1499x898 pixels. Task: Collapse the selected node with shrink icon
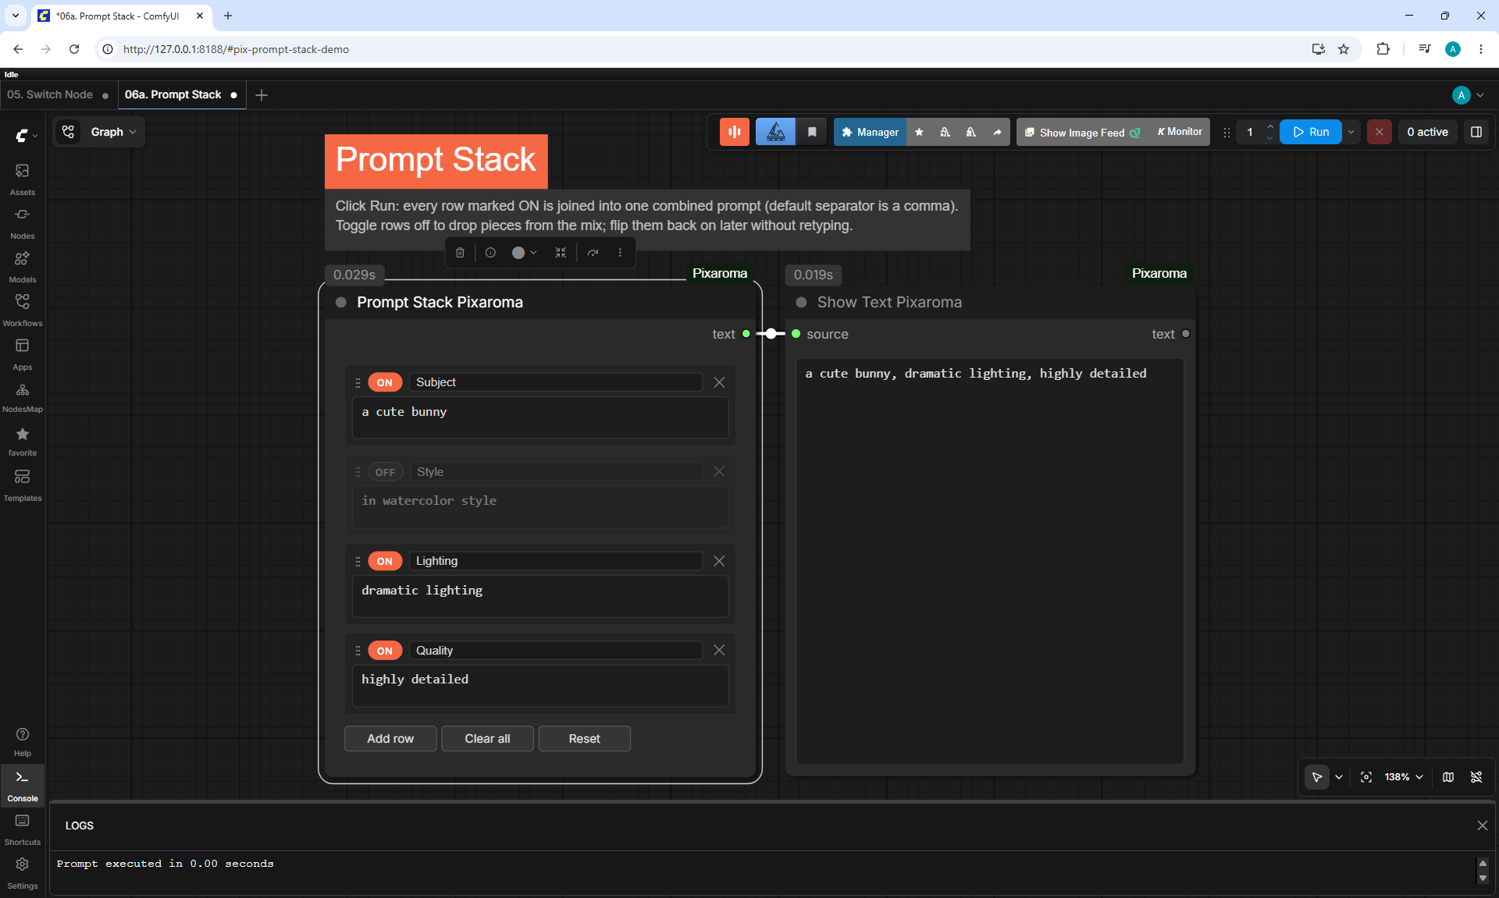[561, 252]
